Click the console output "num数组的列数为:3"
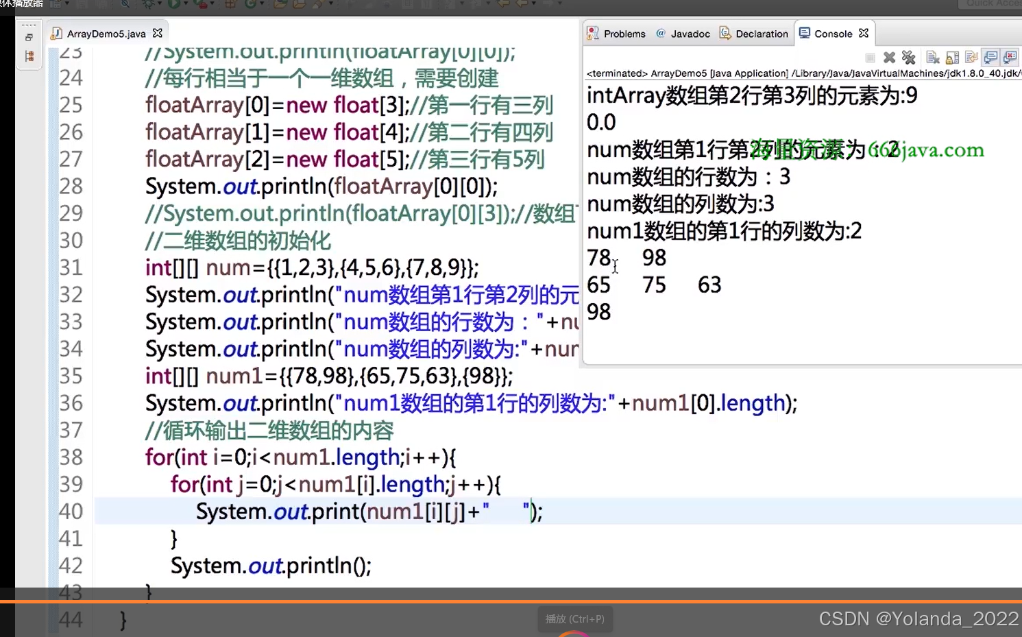Image resolution: width=1022 pixels, height=637 pixels. [x=681, y=204]
